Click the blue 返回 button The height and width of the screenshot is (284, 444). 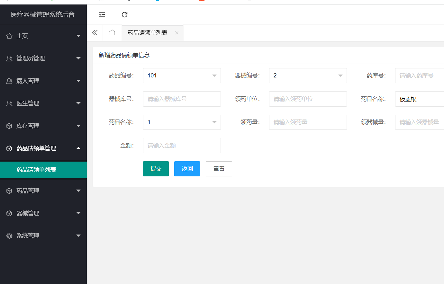click(187, 169)
